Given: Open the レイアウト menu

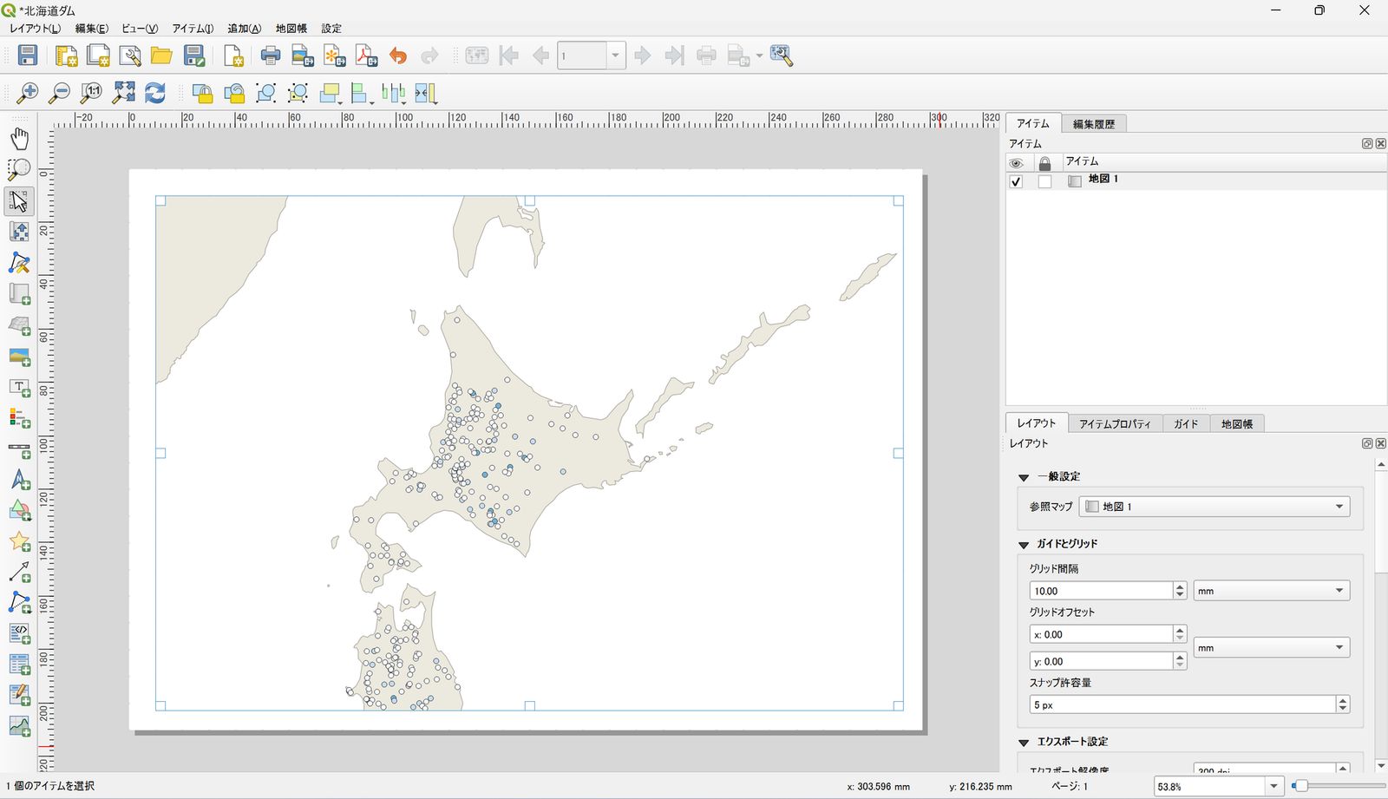Looking at the screenshot, I should (35, 29).
